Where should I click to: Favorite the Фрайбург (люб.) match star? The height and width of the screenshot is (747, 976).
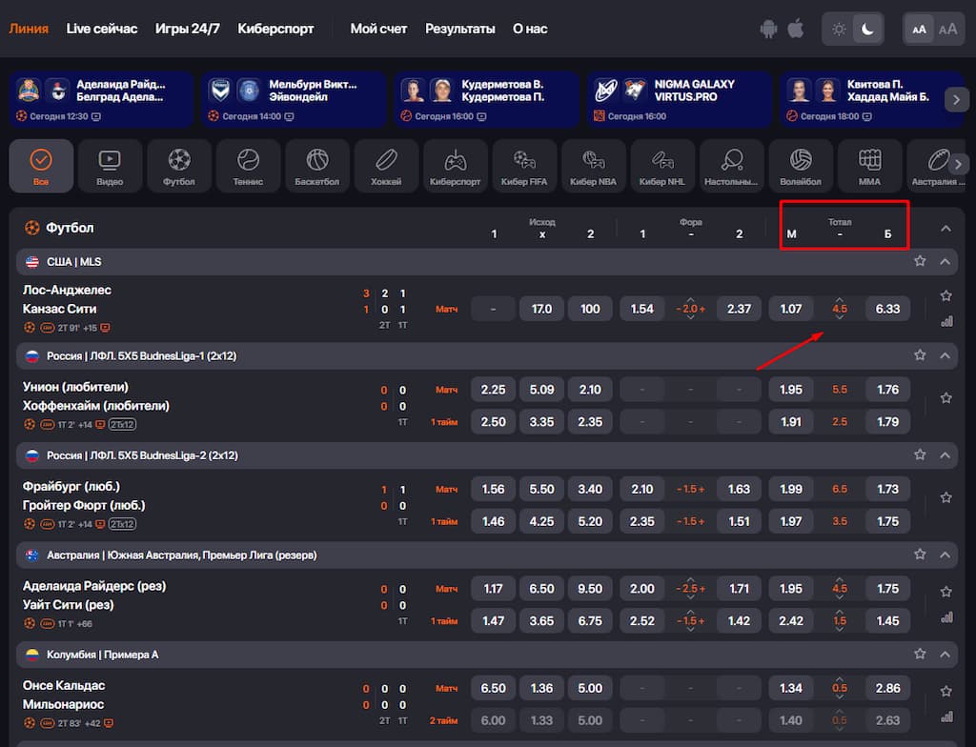click(946, 497)
